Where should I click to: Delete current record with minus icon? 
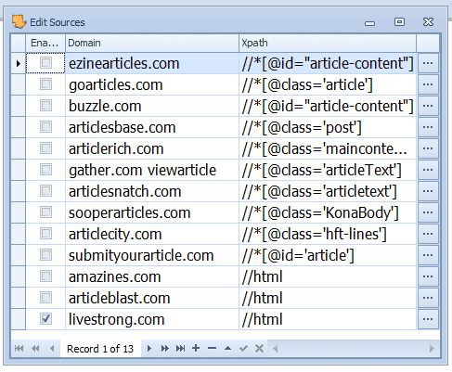point(212,348)
